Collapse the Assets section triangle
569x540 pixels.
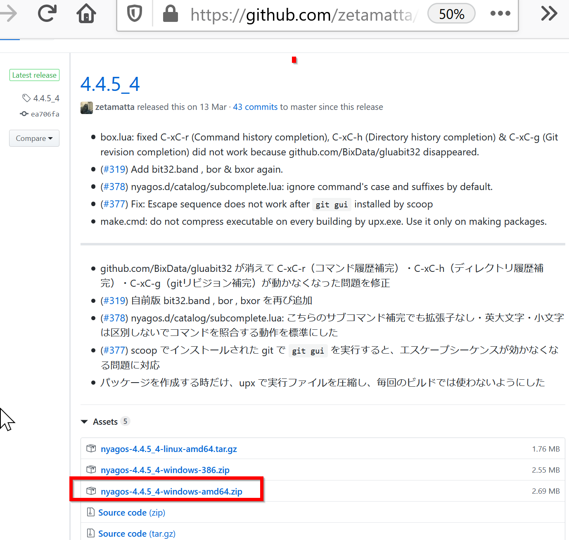click(x=84, y=422)
